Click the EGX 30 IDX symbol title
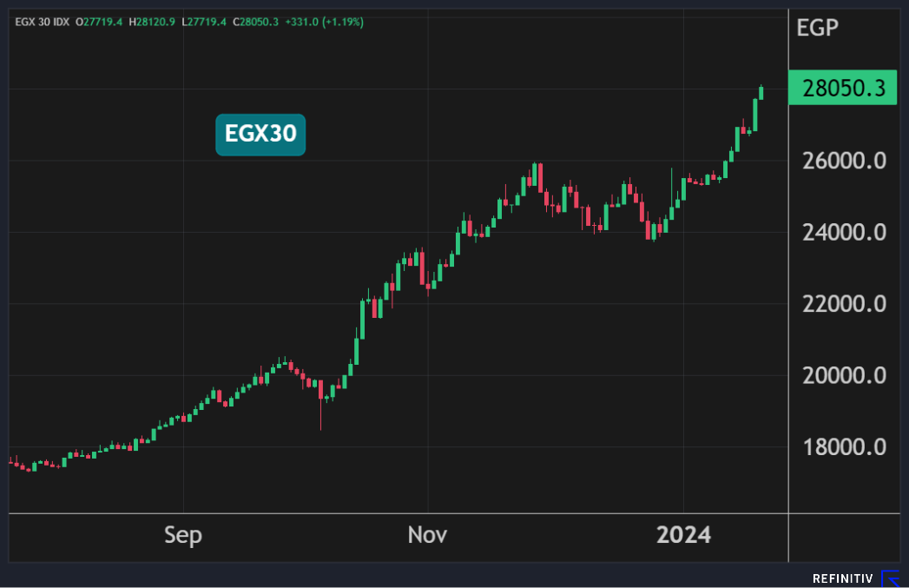This screenshot has width=909, height=588. coord(42,22)
